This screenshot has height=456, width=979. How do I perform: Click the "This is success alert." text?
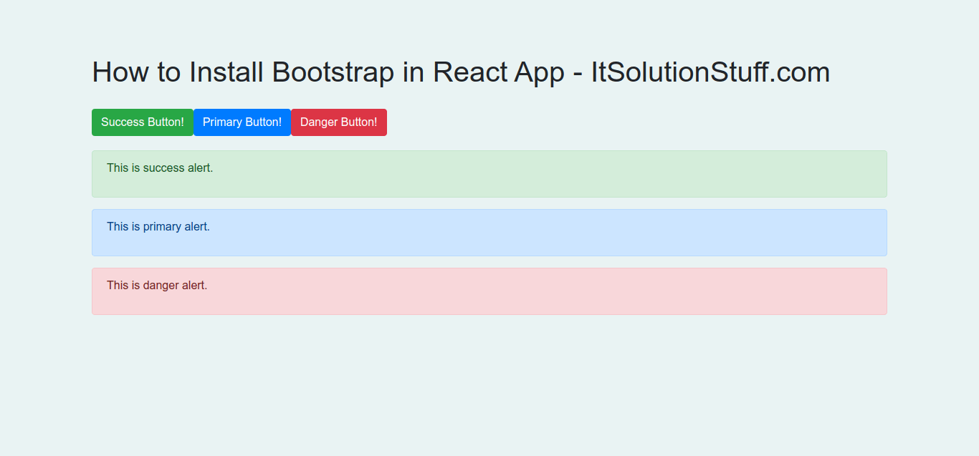(x=160, y=168)
